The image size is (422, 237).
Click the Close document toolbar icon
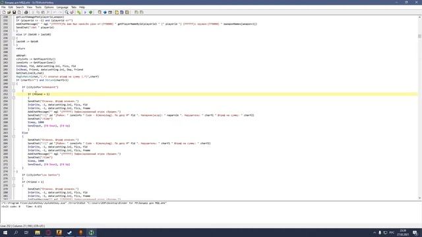tap(19, 12)
